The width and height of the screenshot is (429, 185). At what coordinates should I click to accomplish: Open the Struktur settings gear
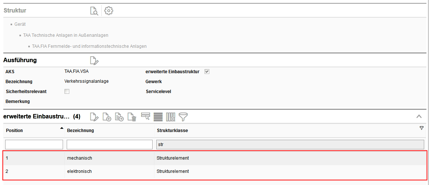coord(109,11)
